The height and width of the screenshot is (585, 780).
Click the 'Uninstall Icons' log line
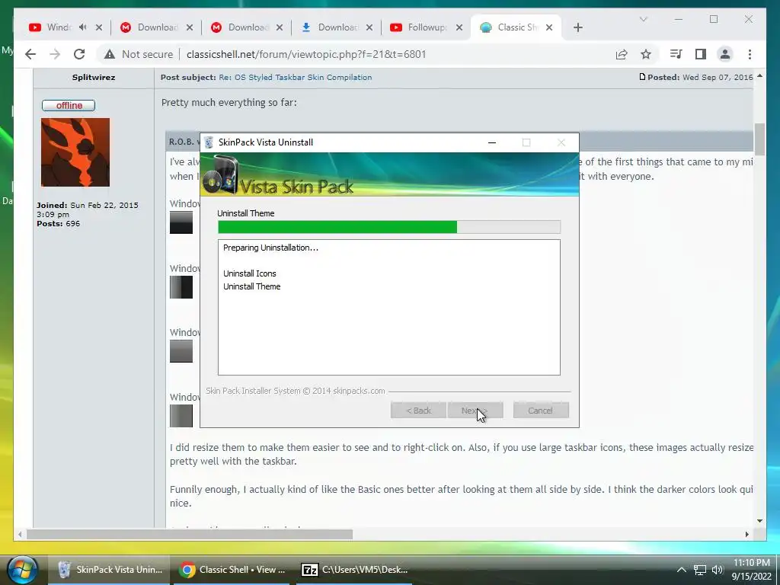249,273
